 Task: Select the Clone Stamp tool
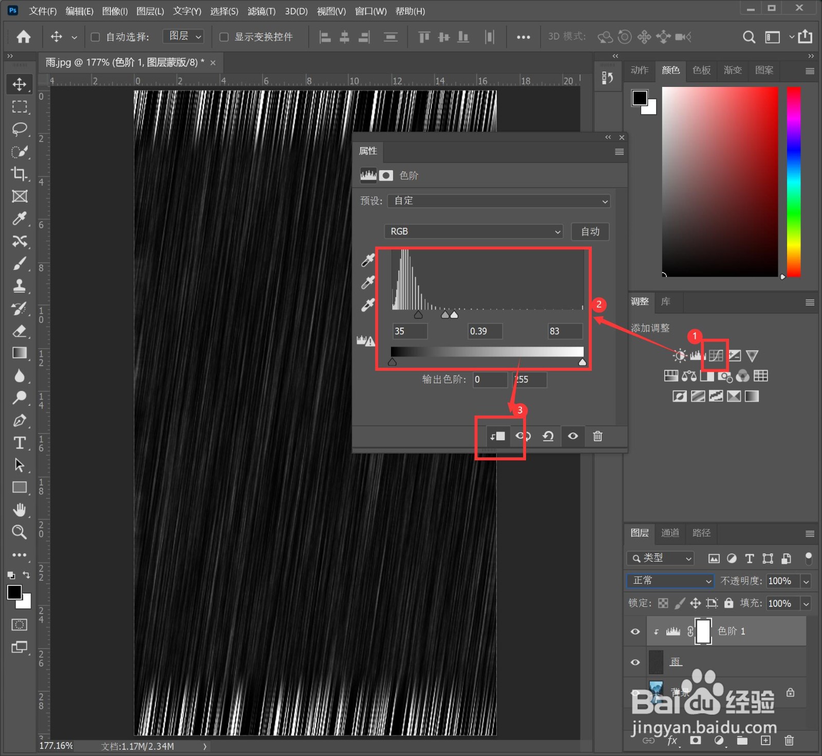click(20, 286)
